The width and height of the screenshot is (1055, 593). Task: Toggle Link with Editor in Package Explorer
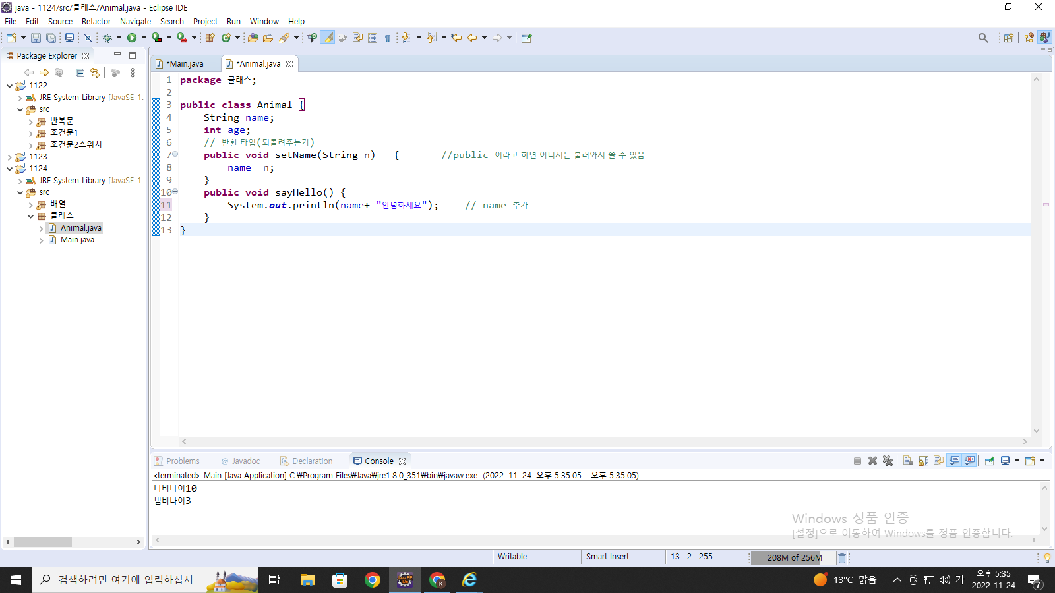click(95, 72)
